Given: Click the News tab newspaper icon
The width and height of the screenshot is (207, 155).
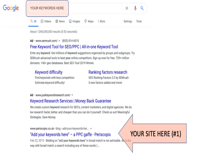Looking at the screenshot, I should (x=57, y=21).
